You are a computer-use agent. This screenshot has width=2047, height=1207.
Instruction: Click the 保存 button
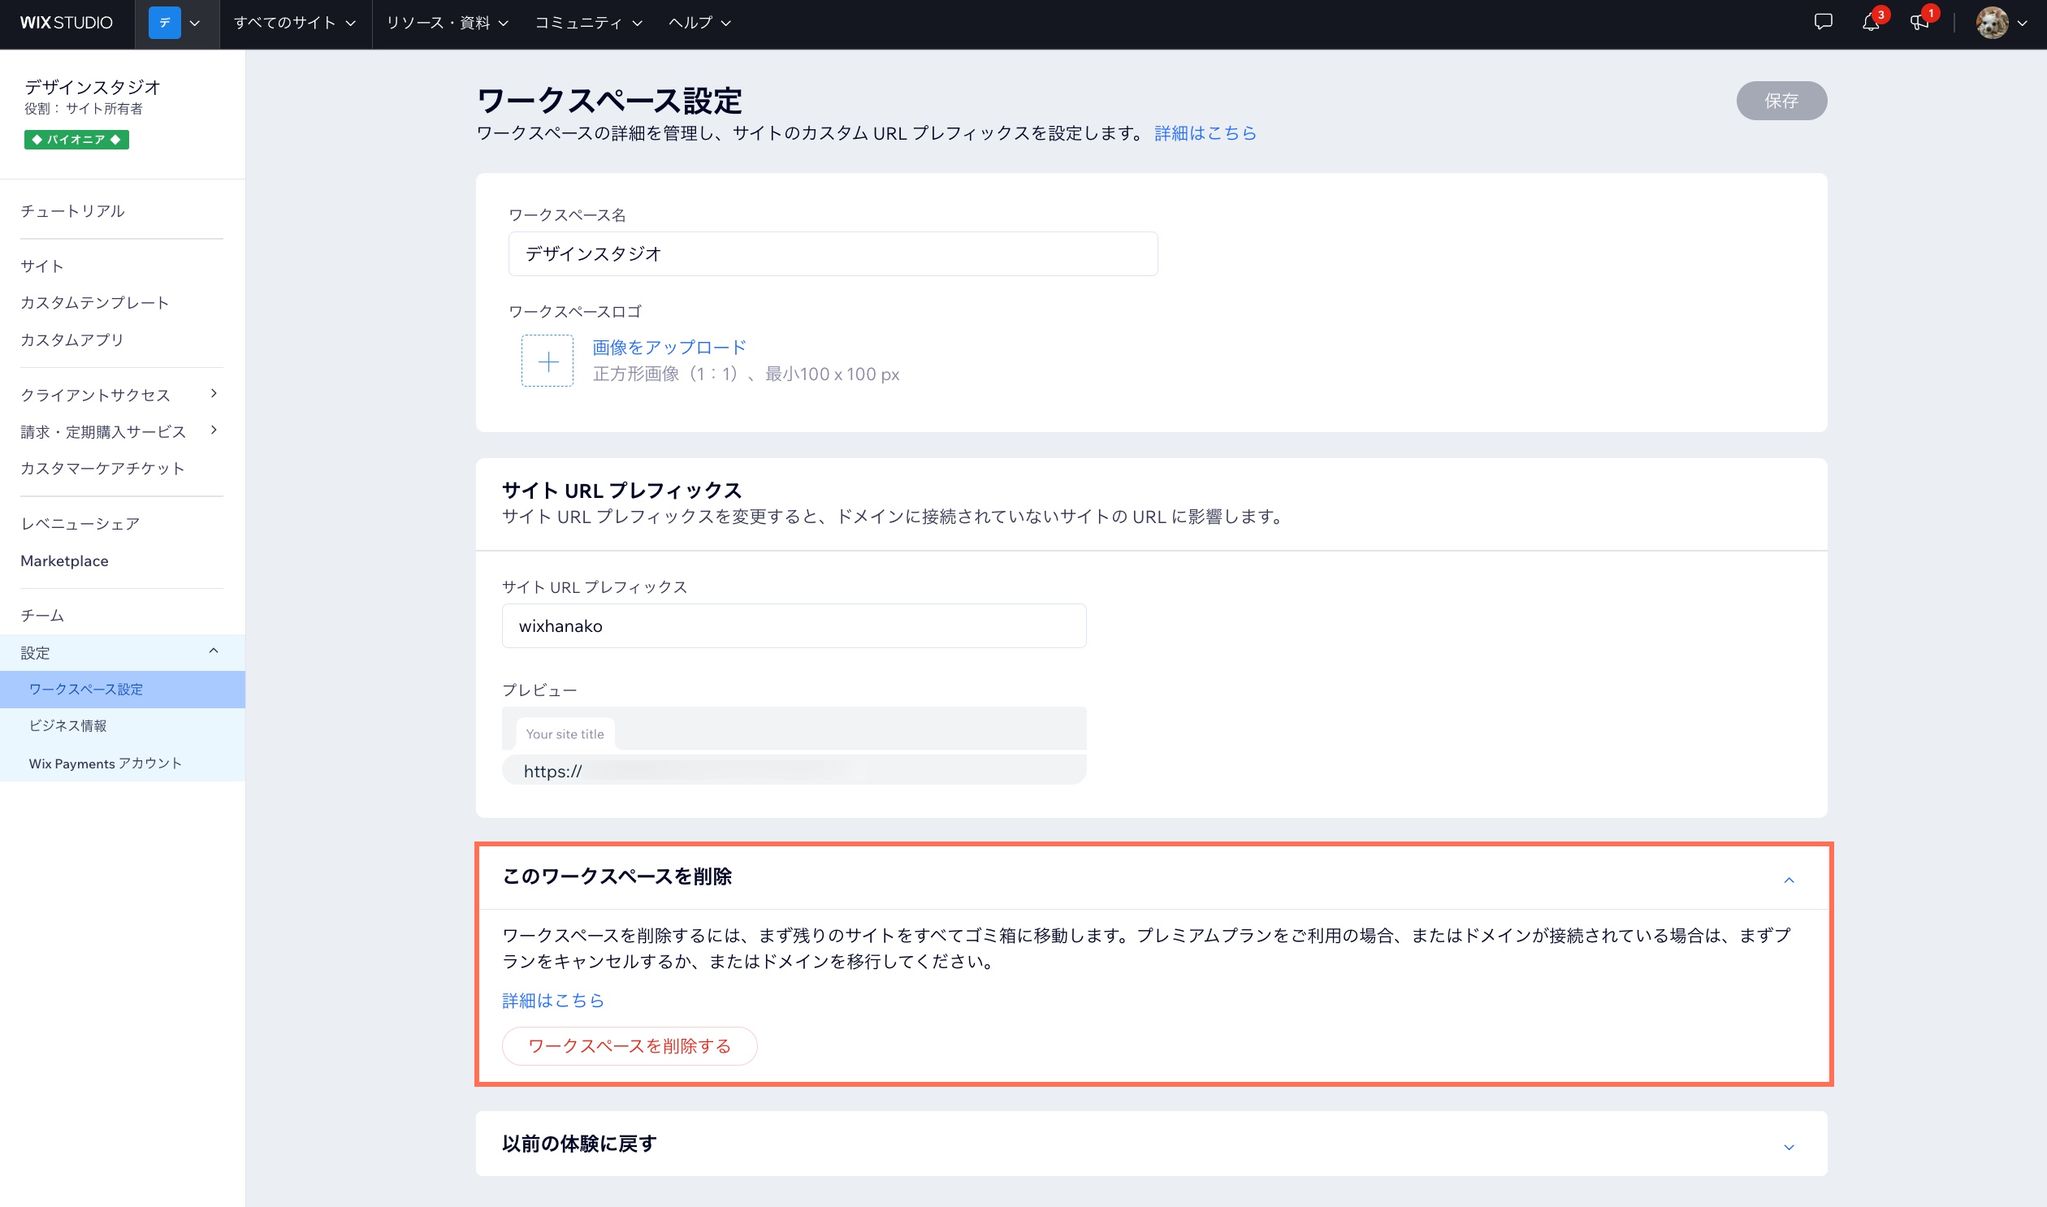[x=1781, y=101]
